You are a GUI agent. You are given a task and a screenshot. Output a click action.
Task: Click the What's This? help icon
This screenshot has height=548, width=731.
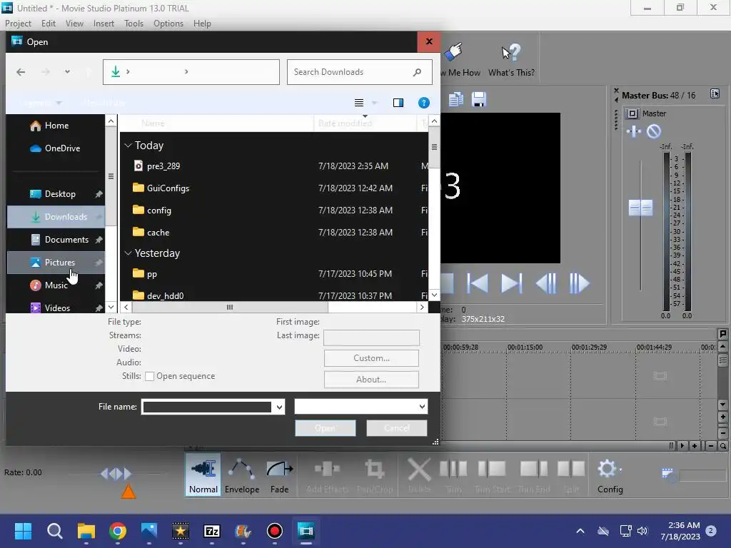(x=511, y=53)
